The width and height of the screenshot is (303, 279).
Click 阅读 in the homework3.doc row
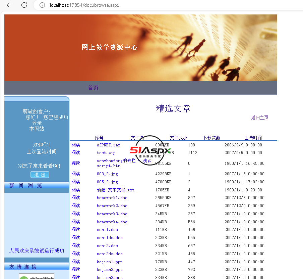(x=75, y=214)
